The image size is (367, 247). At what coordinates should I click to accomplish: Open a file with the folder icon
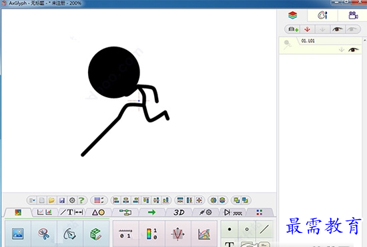51,200
